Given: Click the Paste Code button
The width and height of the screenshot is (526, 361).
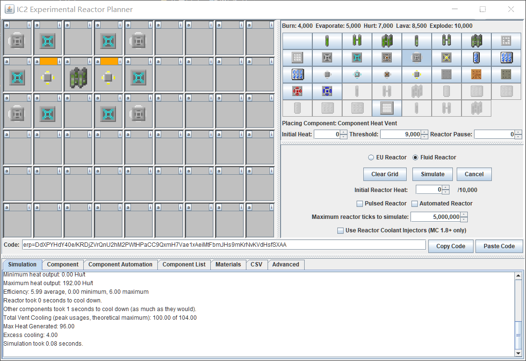Looking at the screenshot, I should click(x=499, y=246).
